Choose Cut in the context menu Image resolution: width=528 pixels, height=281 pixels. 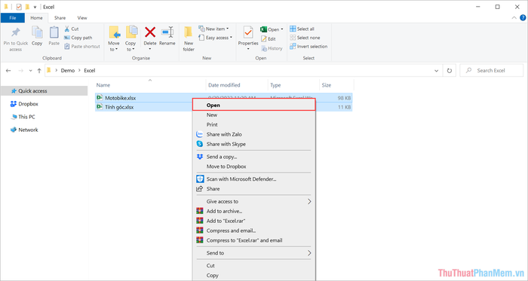[x=254, y=265]
